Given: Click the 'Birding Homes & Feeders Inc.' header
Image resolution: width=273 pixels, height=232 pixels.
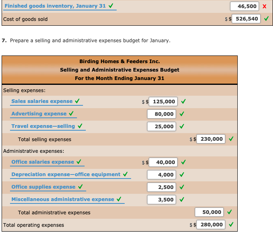Looking at the screenshot, I should point(119,62).
